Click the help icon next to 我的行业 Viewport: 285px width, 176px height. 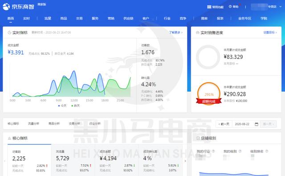coord(213,151)
